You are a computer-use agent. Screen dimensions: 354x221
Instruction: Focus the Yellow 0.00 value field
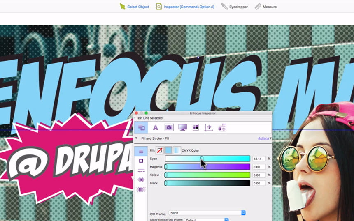pos(259,175)
